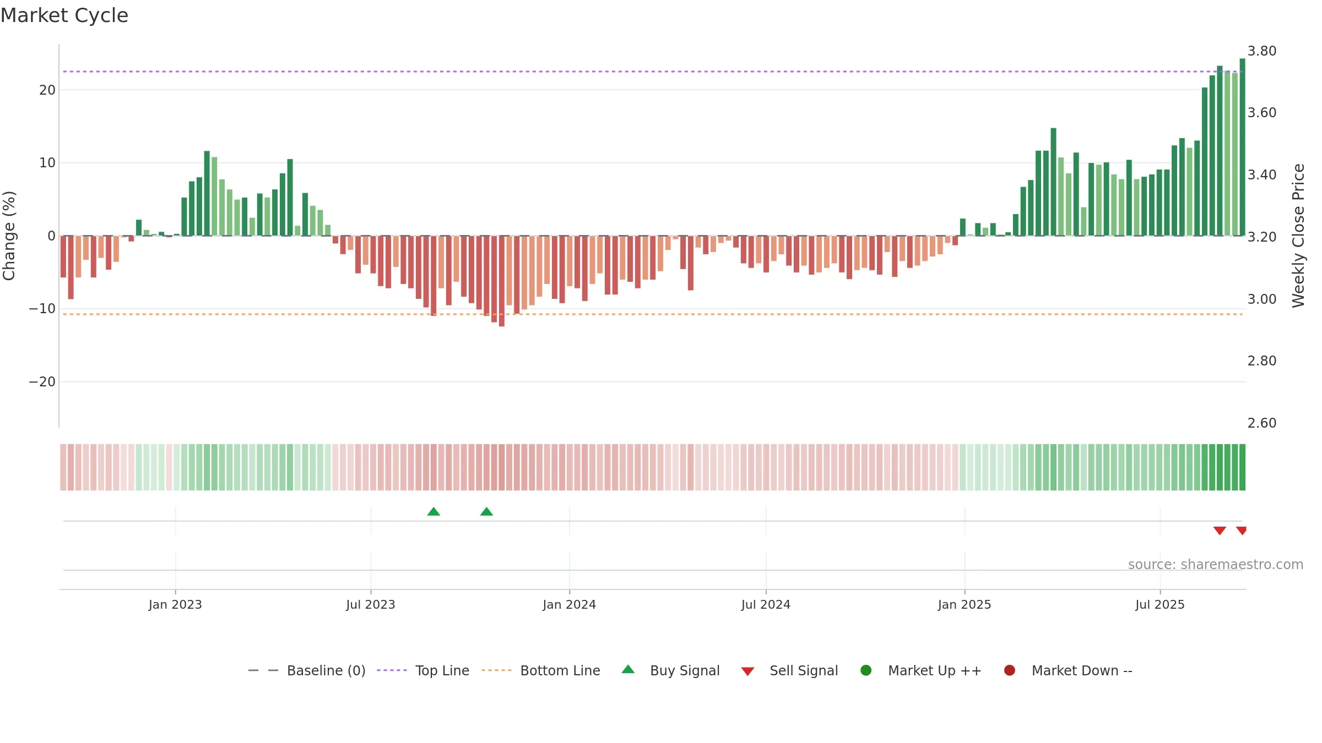Click the Change (%) axis title
Screen dimensions: 1322x743
tap(9, 236)
